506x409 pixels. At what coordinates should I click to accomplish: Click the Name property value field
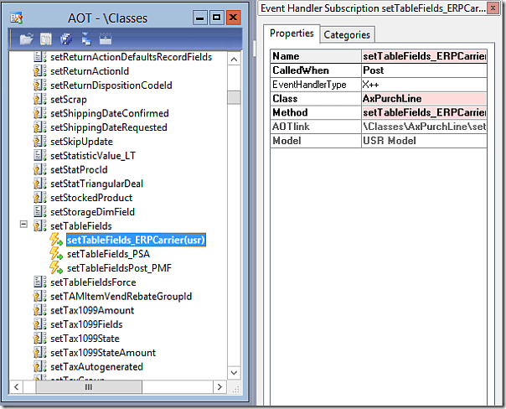pyautogui.click(x=423, y=56)
